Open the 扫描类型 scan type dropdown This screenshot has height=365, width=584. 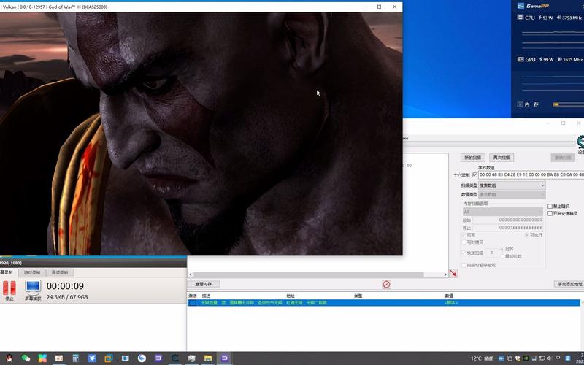[512, 185]
